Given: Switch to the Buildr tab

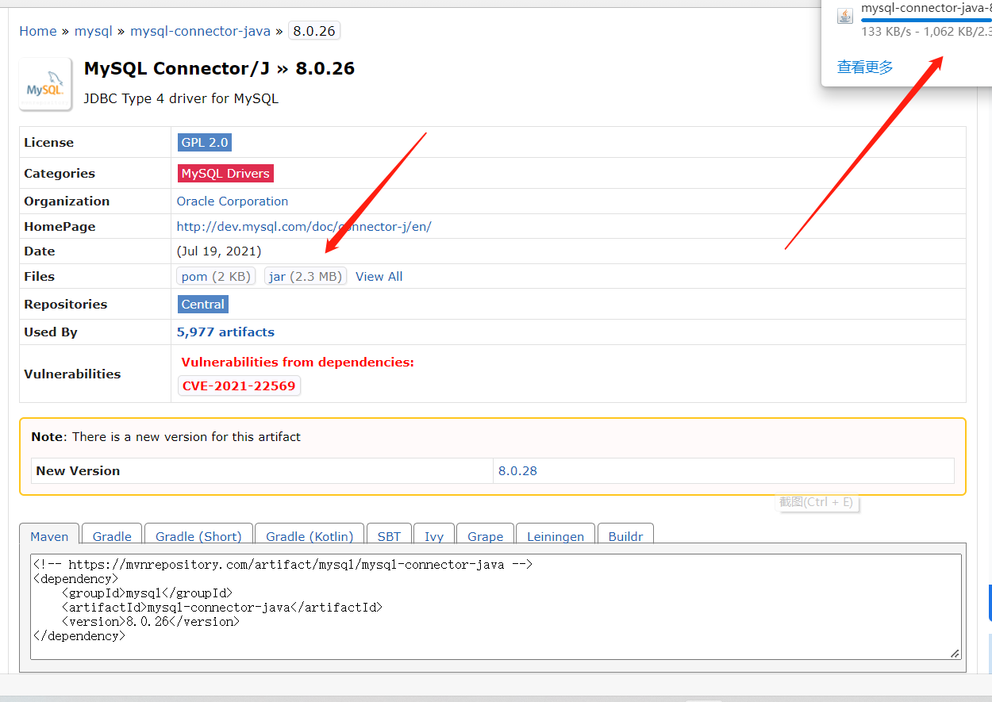Looking at the screenshot, I should pos(625,536).
